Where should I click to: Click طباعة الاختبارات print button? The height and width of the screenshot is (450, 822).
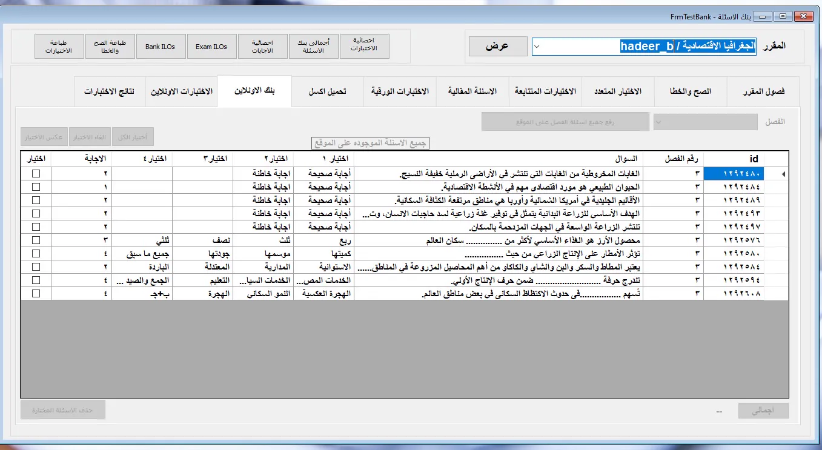(x=59, y=46)
